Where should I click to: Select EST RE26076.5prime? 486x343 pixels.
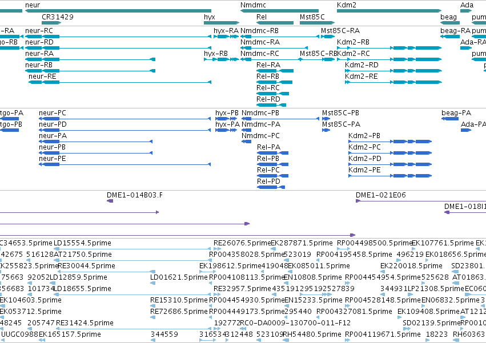point(242,243)
